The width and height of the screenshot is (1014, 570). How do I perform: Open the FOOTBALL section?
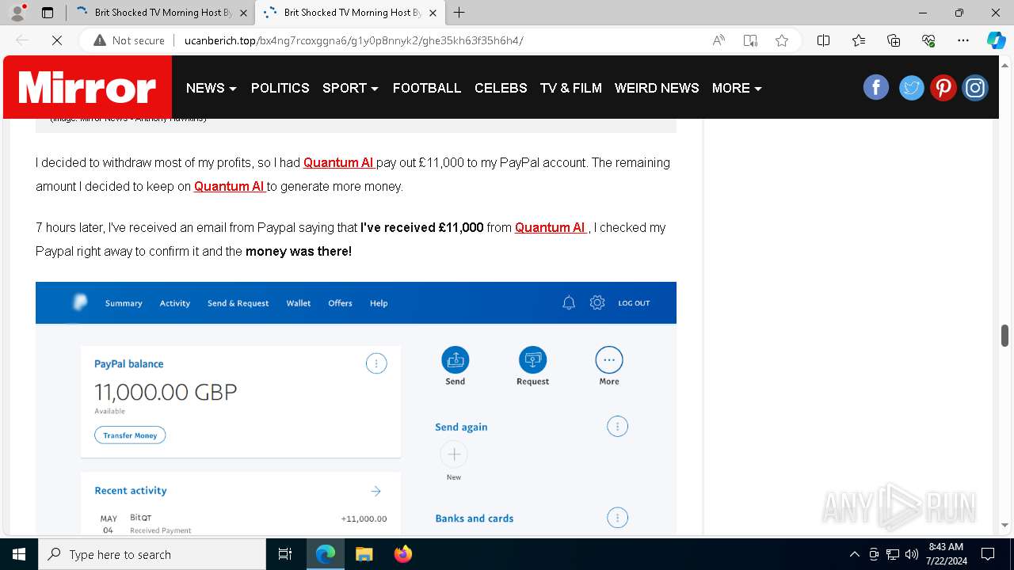[x=427, y=88]
